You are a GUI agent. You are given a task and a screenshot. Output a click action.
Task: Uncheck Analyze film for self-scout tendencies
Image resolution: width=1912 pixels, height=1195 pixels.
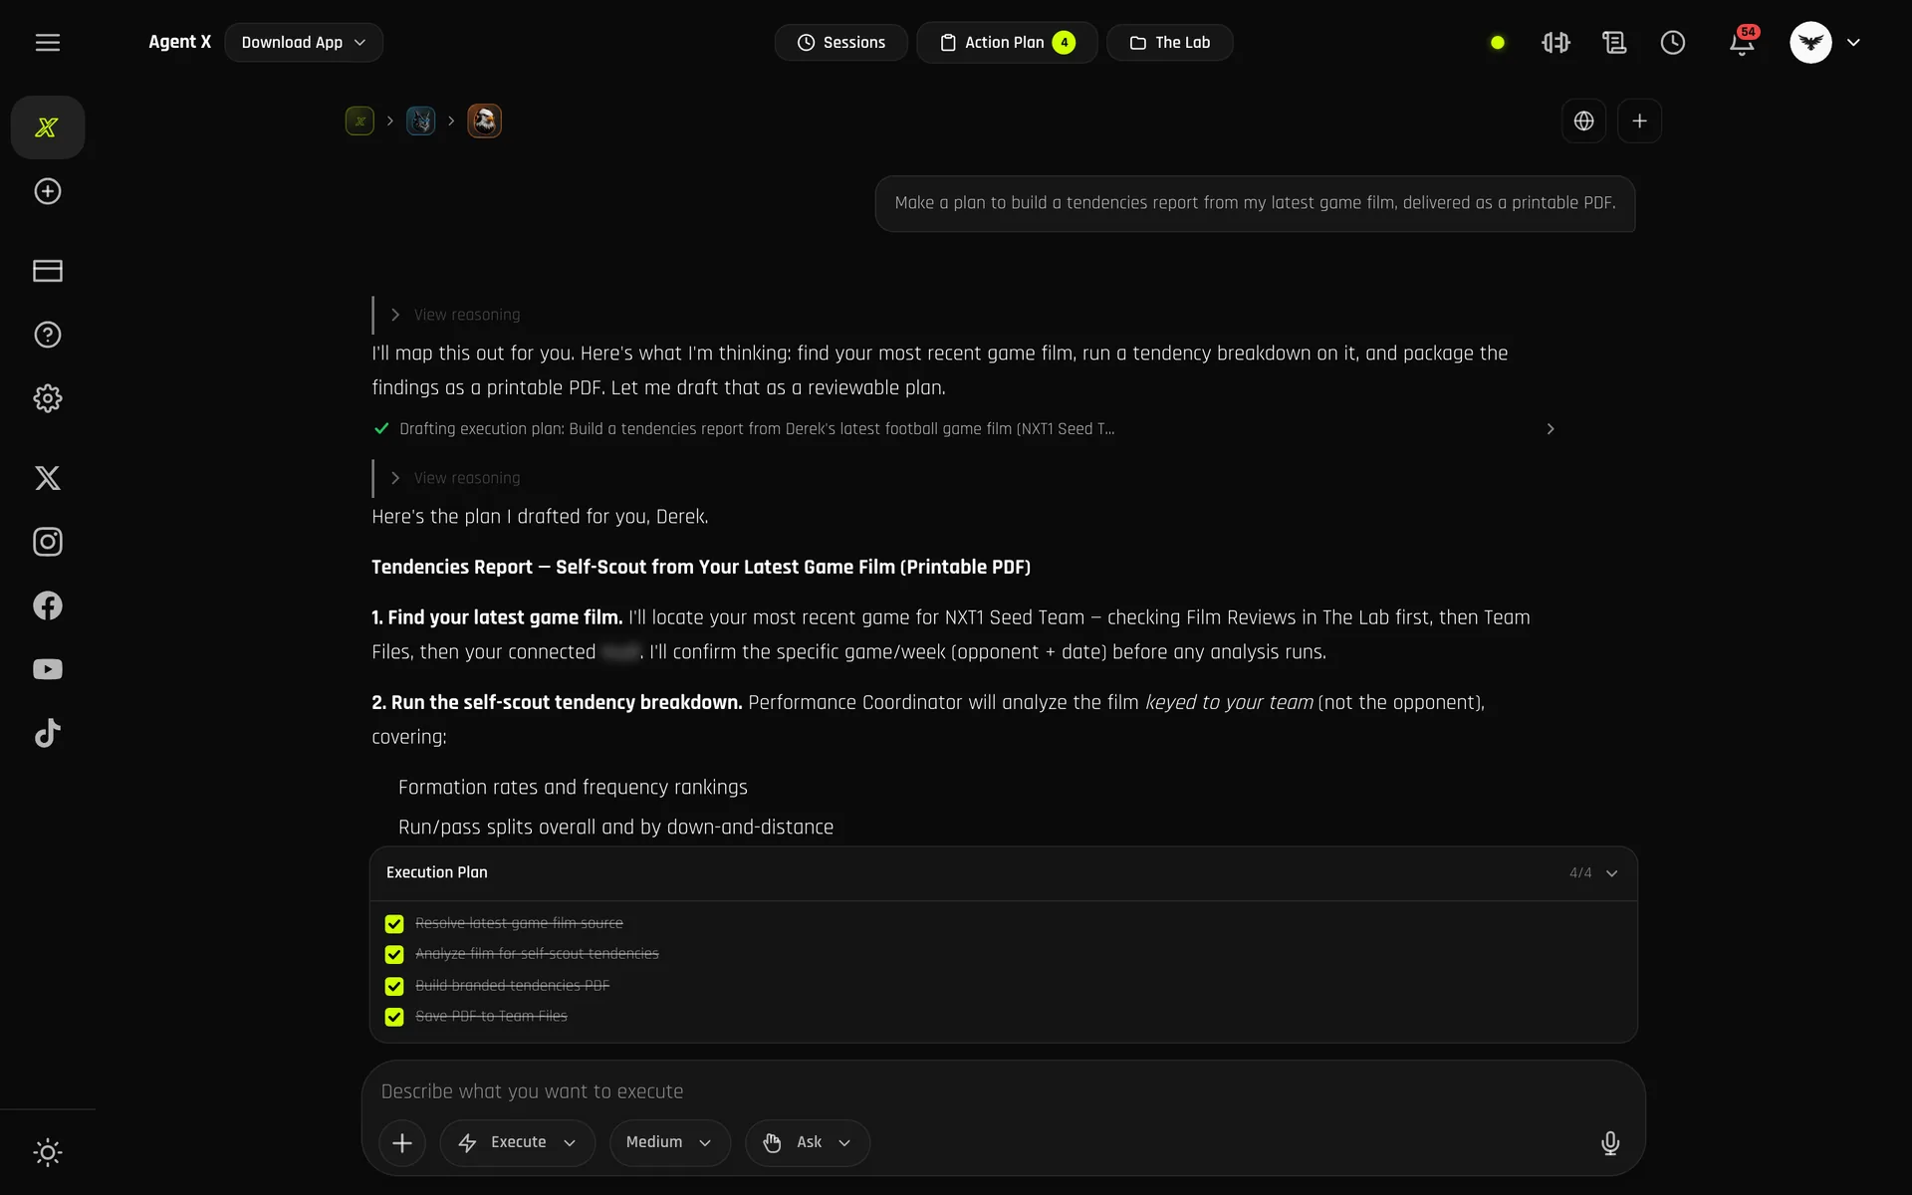click(x=394, y=954)
